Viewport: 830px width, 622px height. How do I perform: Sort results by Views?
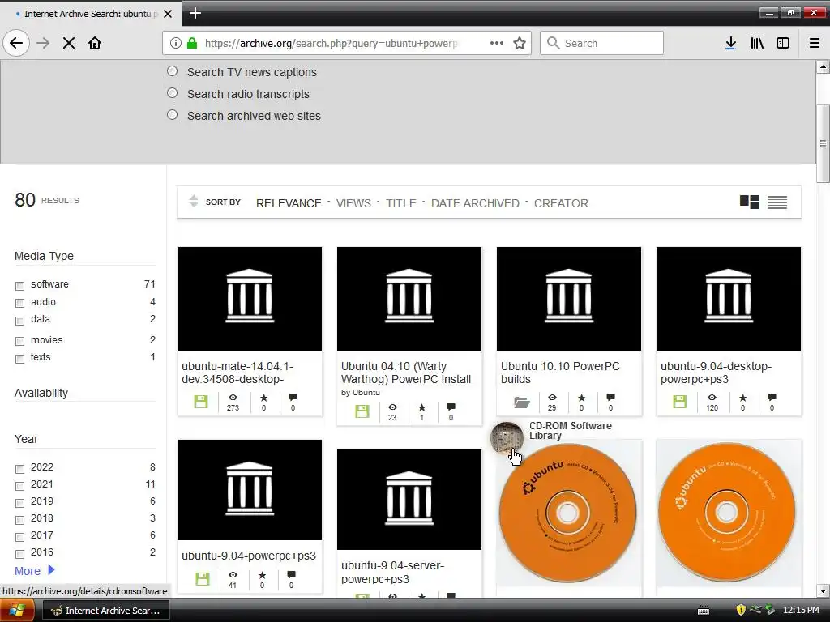(x=353, y=203)
